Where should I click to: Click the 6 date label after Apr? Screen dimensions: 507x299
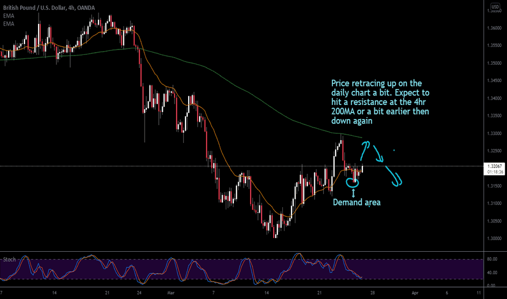pyautogui.click(x=447, y=293)
